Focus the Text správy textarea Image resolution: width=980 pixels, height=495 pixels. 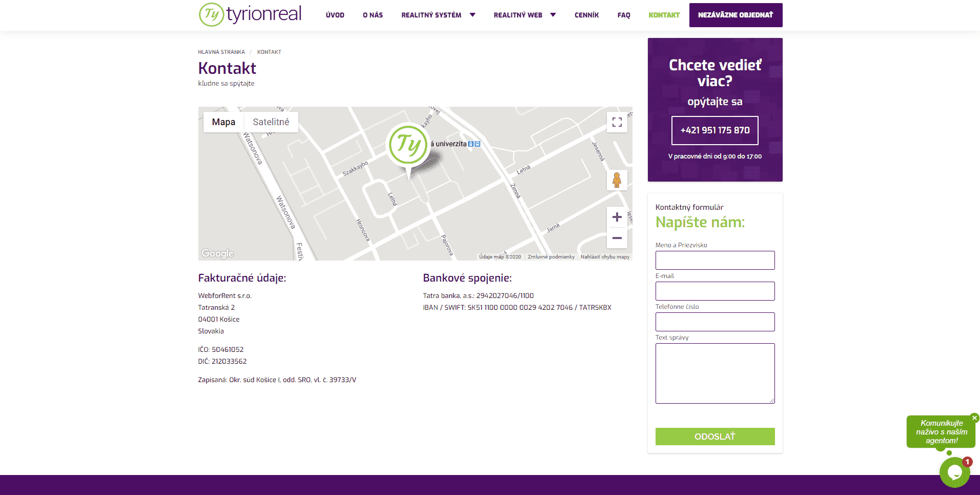715,373
